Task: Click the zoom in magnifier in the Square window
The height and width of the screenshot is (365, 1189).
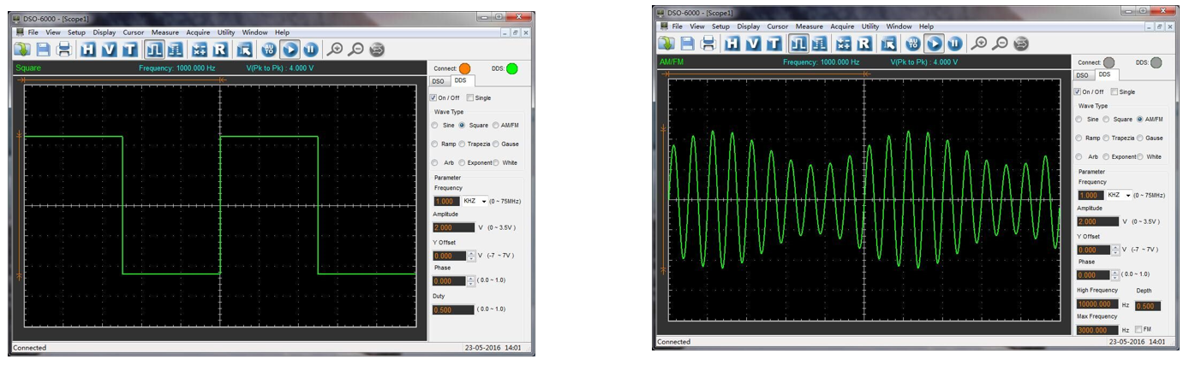Action: pyautogui.click(x=335, y=50)
